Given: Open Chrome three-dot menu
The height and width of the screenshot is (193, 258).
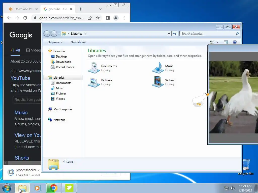Looking at the screenshot, I should [124, 18].
